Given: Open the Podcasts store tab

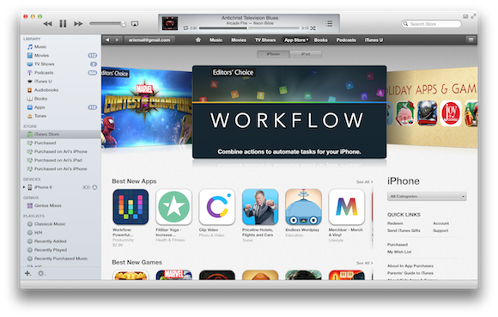Looking at the screenshot, I should [x=346, y=40].
